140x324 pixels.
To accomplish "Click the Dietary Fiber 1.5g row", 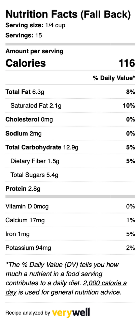I will pyautogui.click(x=70, y=161).
